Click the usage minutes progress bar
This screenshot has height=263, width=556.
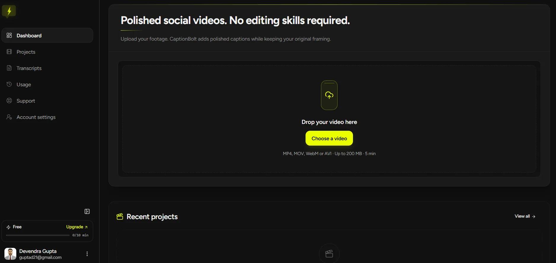click(x=38, y=235)
